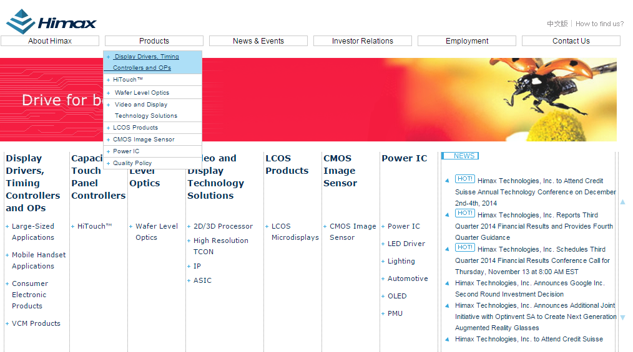The width and height of the screenshot is (633, 352).
Task: Open Wafer Level Optics link in column list
Action: [x=157, y=232]
